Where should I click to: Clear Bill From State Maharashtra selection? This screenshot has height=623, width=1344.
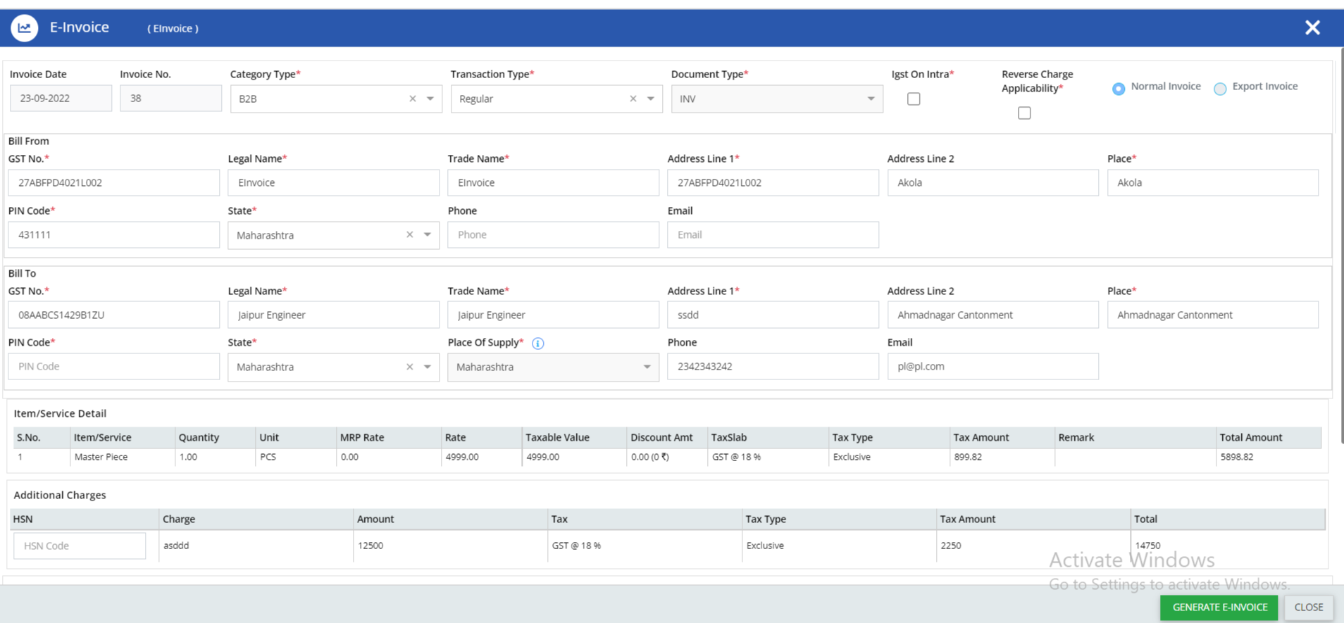[x=410, y=235]
